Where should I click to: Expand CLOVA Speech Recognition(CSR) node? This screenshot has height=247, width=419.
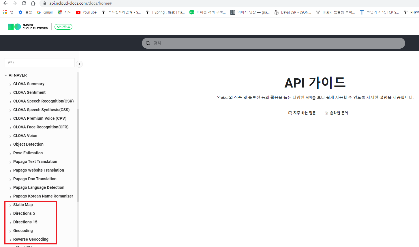[x=10, y=102]
